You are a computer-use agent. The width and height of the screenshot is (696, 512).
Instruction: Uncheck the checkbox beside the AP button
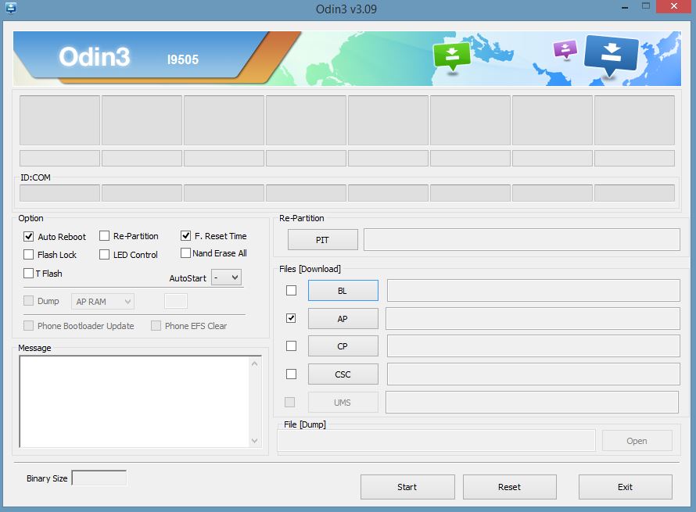pyautogui.click(x=291, y=318)
